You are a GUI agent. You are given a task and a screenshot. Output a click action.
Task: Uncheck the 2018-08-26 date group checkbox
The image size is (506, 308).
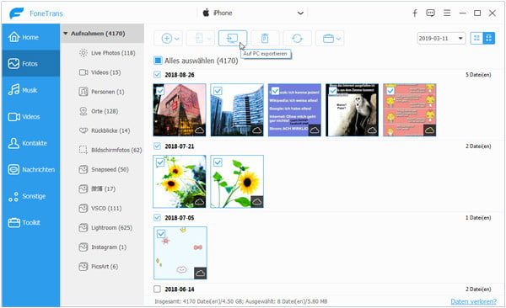[157, 75]
